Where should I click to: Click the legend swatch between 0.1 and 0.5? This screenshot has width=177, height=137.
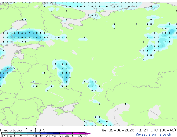coord(5,133)
